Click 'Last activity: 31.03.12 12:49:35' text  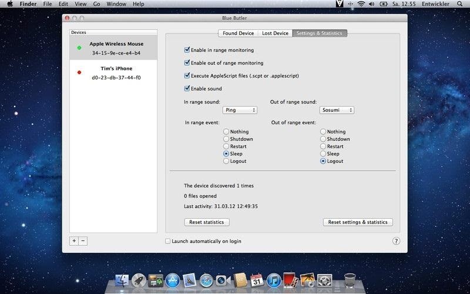(221, 206)
